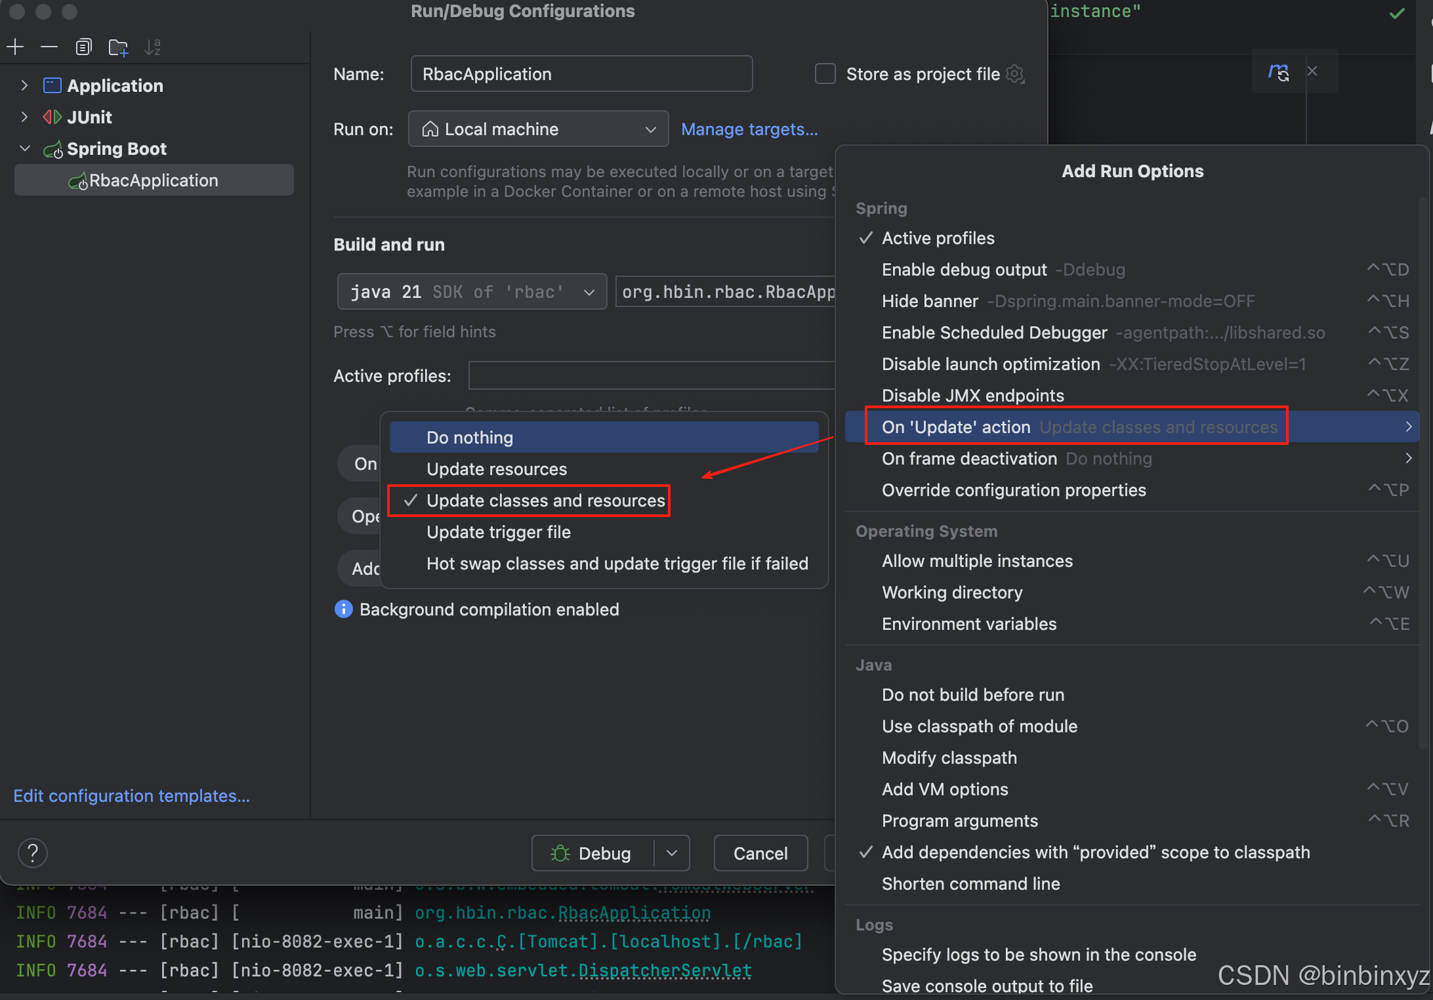Select Working directory option
1433x1000 pixels.
tap(1132, 593)
